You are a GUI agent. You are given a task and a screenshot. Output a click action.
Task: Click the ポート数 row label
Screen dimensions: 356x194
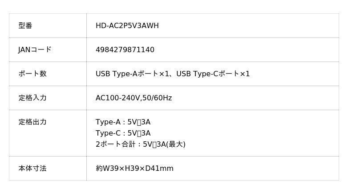pyautogui.click(x=32, y=74)
